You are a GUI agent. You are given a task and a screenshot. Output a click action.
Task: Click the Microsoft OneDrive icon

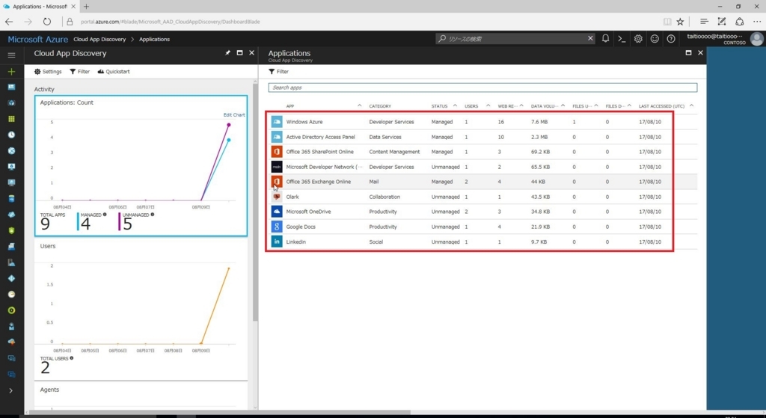click(x=277, y=212)
